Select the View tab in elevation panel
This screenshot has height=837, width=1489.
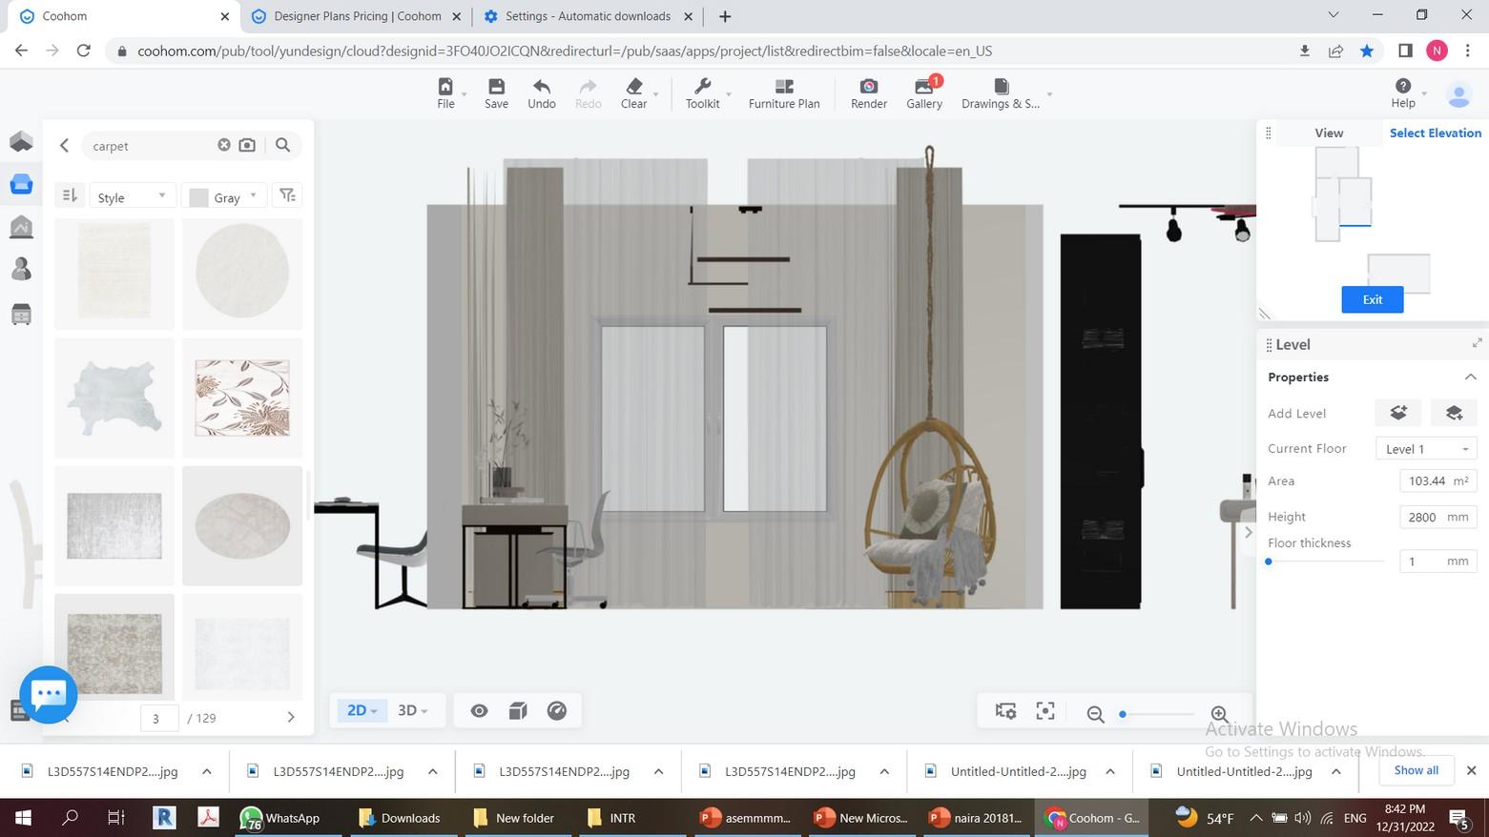pos(1328,133)
